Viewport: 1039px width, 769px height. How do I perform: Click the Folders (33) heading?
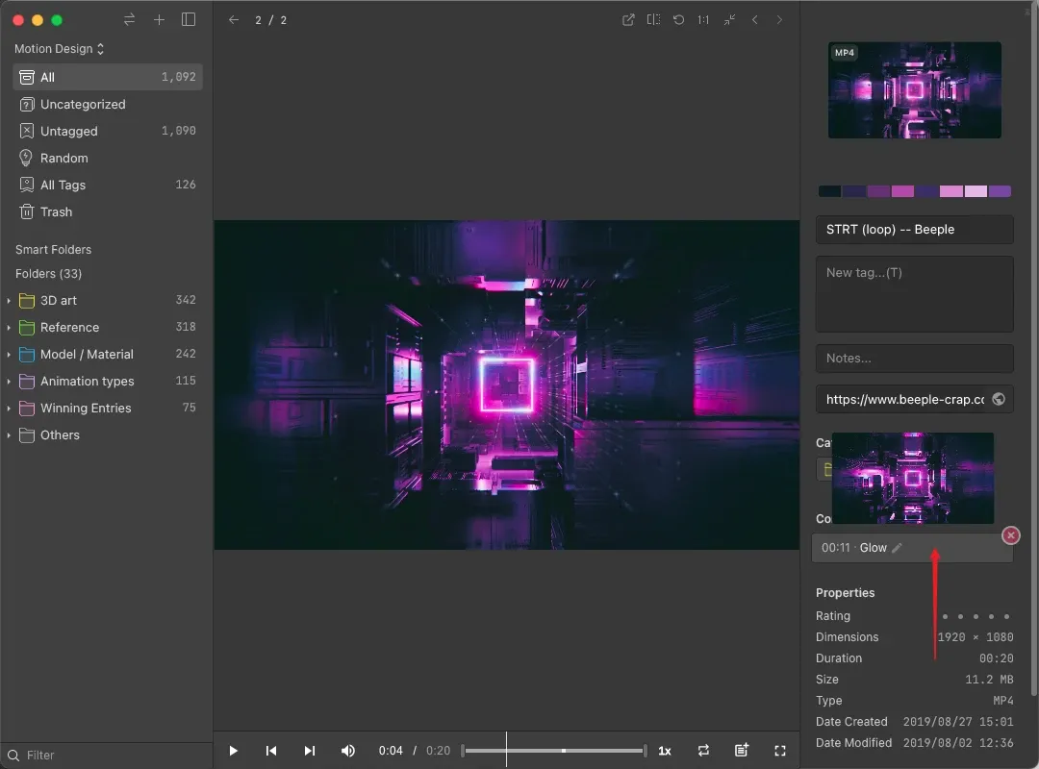coord(48,274)
